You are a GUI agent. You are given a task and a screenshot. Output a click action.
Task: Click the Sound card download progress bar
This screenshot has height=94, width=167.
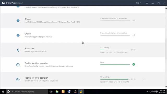click(115, 50)
